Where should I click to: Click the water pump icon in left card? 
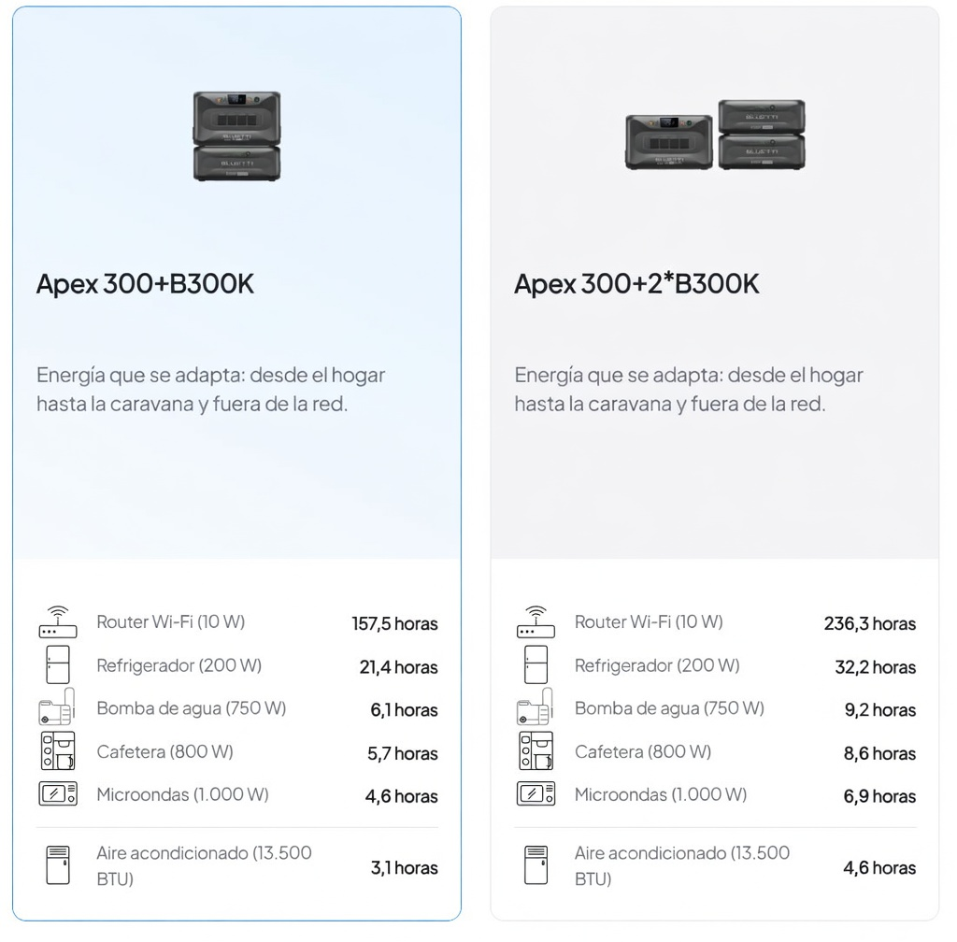click(x=57, y=707)
